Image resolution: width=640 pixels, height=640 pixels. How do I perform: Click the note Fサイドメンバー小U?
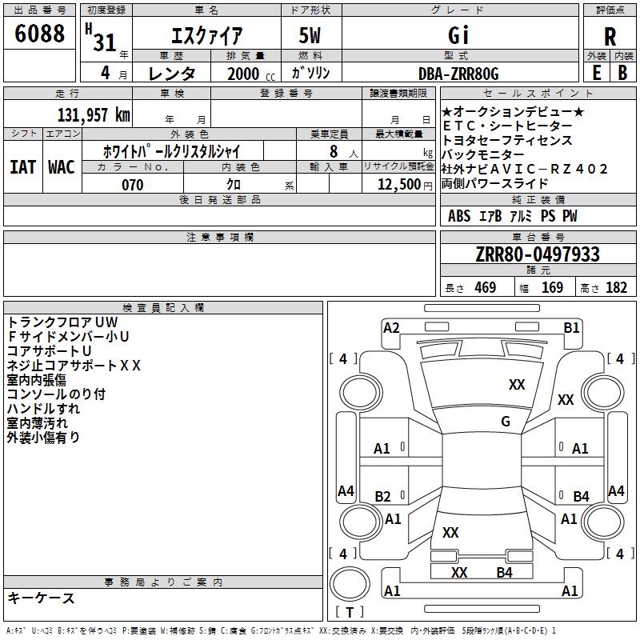click(68, 336)
